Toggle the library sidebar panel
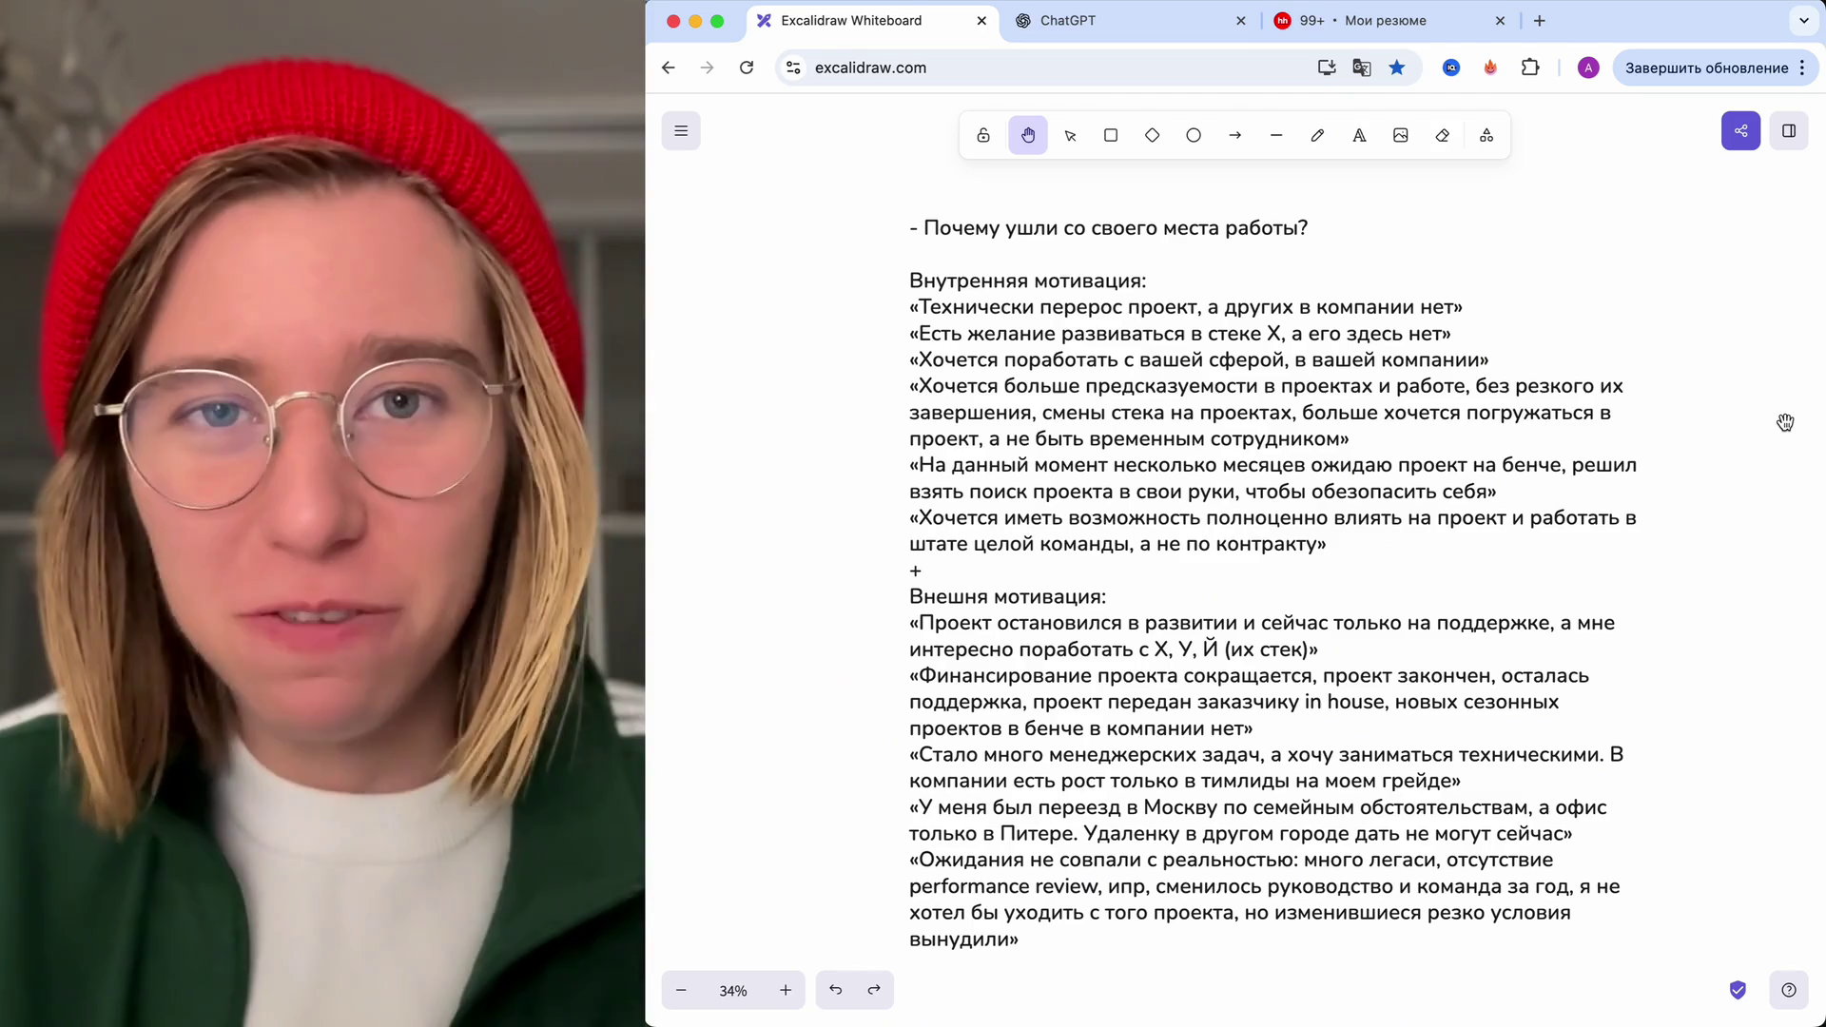Image resolution: width=1826 pixels, height=1027 pixels. pyautogui.click(x=1789, y=130)
